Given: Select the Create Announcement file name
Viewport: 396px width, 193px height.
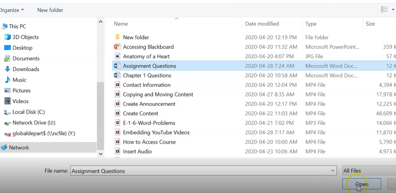Looking at the screenshot, I should pyautogui.click(x=149, y=104).
